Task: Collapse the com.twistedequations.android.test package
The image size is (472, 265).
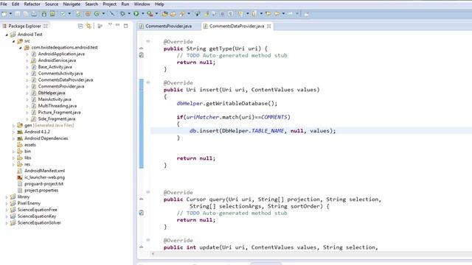Action: pos(21,48)
